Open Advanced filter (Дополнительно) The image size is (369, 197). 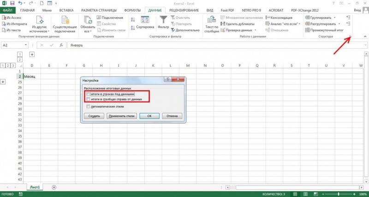(185, 30)
